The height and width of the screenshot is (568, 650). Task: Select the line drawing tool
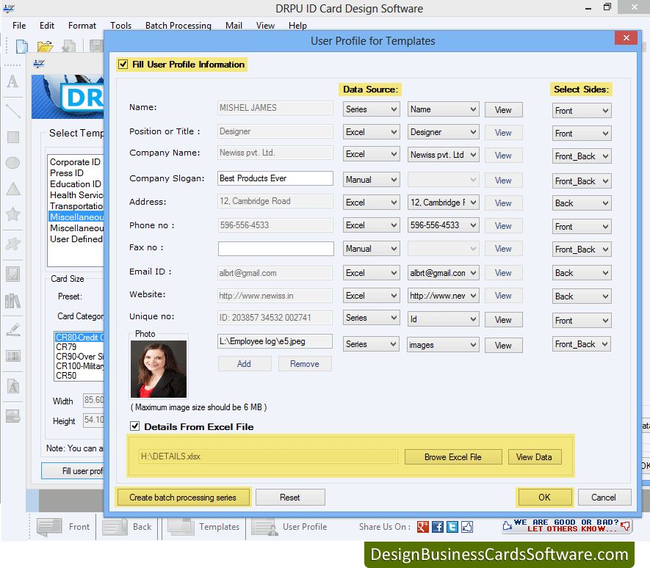tap(12, 111)
